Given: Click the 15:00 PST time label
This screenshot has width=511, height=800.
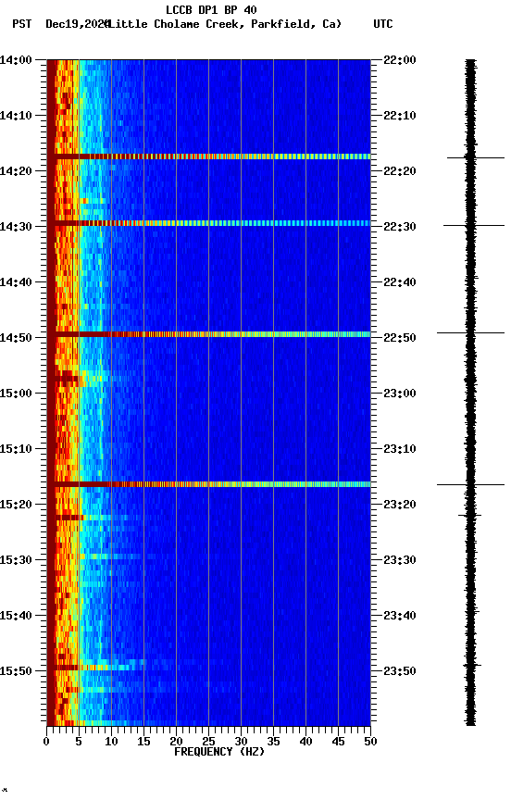Looking at the screenshot, I should tap(16, 394).
